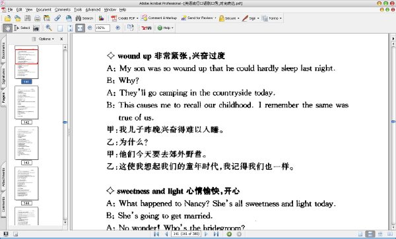Select page 144 thumbnail
This screenshot has height=239, width=396.
pos(26,183)
